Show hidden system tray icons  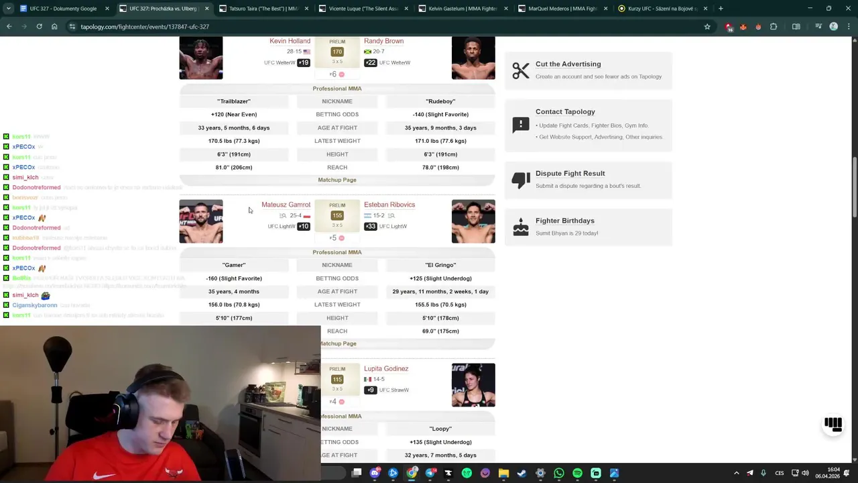[736, 473]
